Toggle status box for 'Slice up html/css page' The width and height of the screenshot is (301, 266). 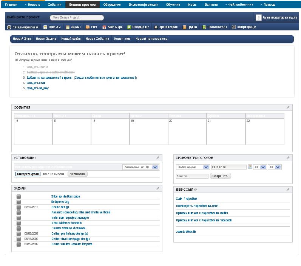click(x=19, y=196)
